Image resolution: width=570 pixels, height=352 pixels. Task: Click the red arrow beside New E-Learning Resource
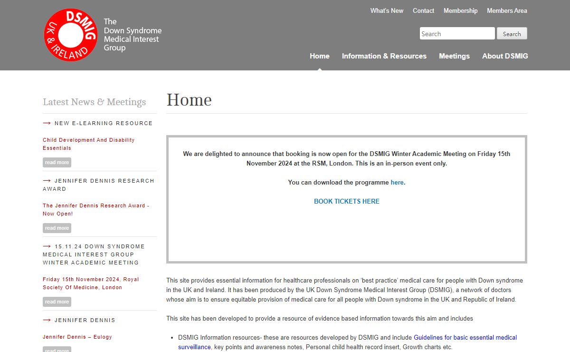pyautogui.click(x=47, y=123)
